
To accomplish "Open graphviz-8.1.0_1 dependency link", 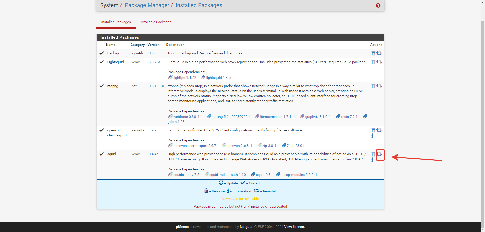I will pyautogui.click(x=318, y=117).
